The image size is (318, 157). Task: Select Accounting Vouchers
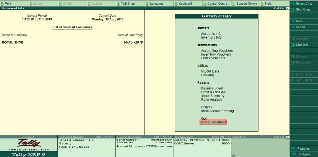[x=217, y=51]
